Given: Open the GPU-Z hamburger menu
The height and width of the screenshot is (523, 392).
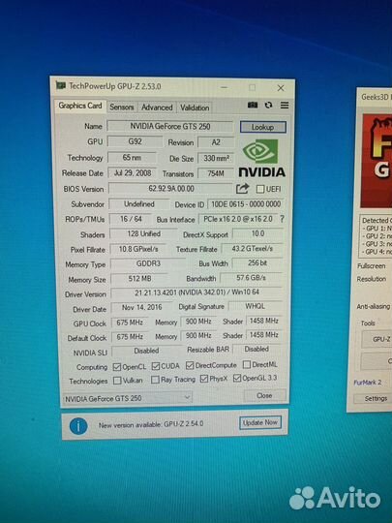Looking at the screenshot, I should pyautogui.click(x=285, y=106).
